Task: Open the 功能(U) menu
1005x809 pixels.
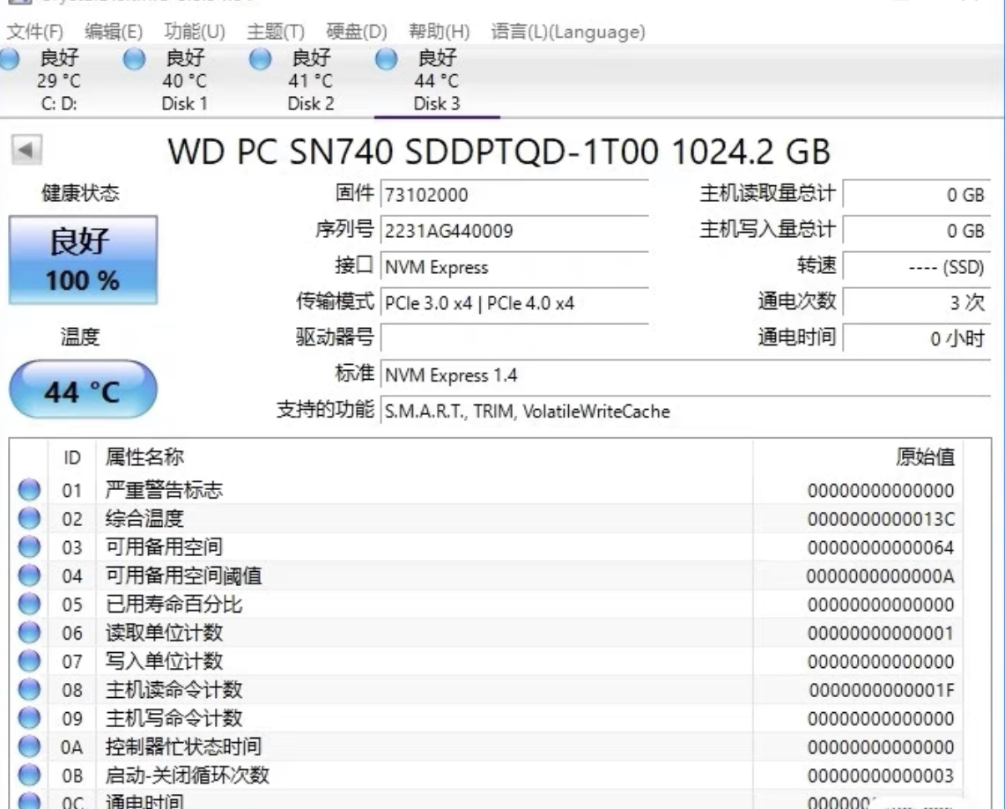Action: point(194,32)
